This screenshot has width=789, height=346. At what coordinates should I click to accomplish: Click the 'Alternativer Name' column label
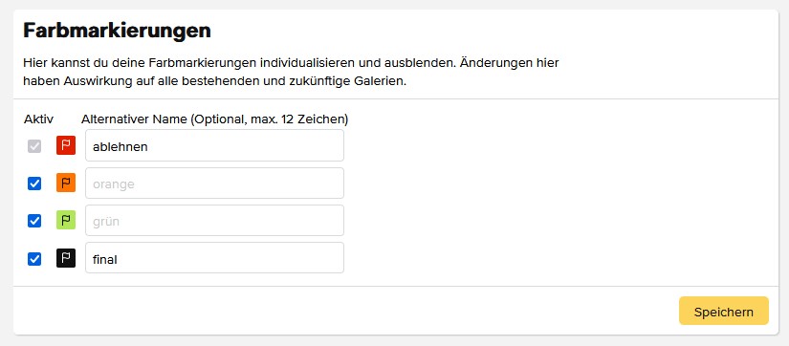132,119
